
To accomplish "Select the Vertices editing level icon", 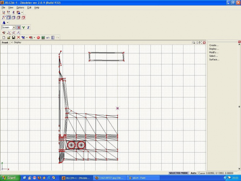I will (3, 18).
